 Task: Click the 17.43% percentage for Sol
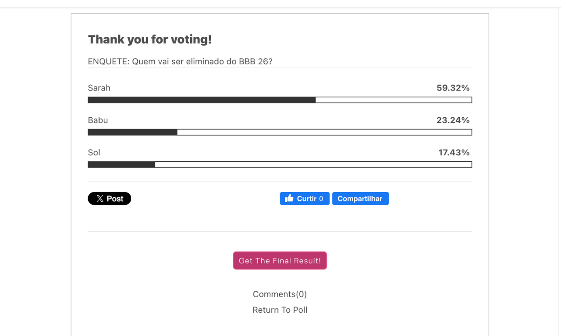[x=454, y=153]
